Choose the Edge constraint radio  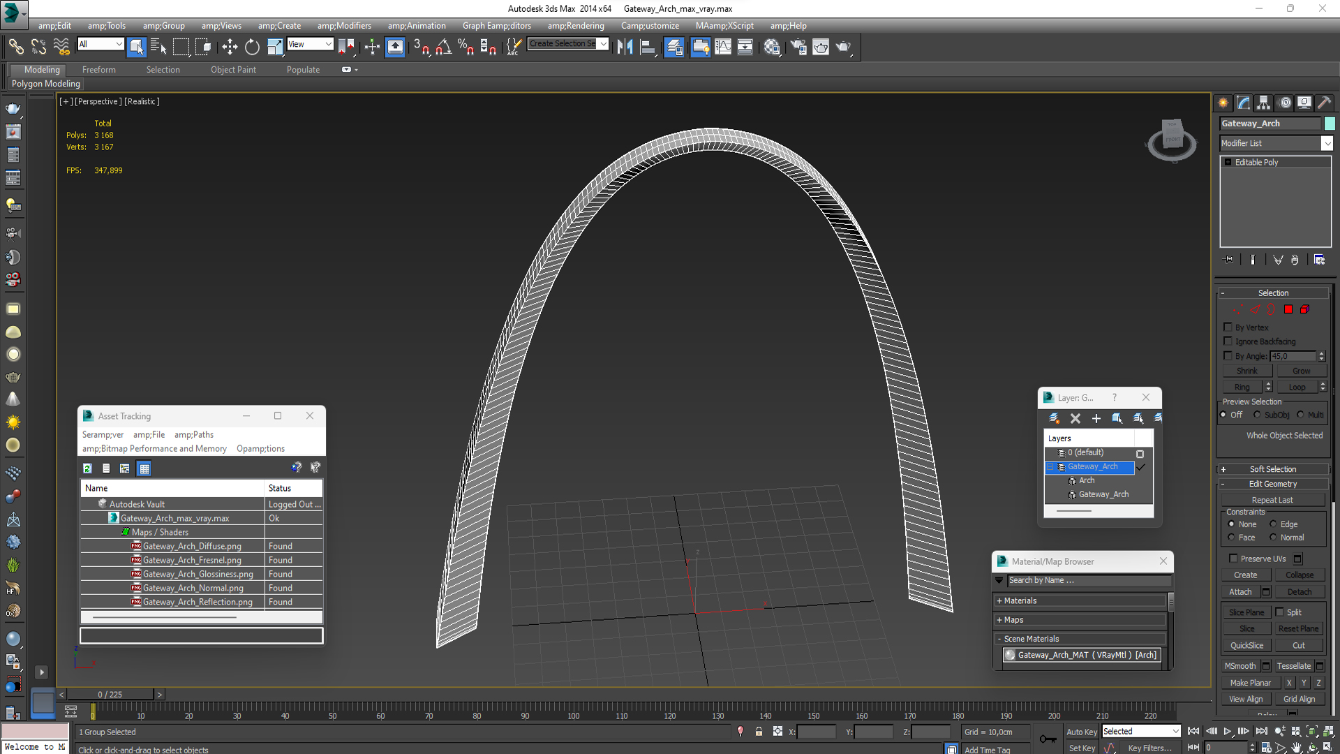(1273, 524)
